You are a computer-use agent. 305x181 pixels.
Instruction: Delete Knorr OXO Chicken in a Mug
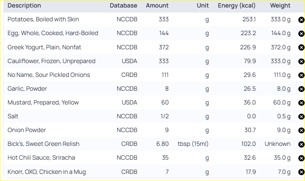(x=301, y=172)
